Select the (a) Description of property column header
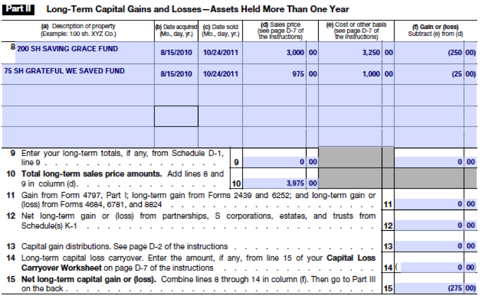The image size is (480, 296). click(78, 30)
